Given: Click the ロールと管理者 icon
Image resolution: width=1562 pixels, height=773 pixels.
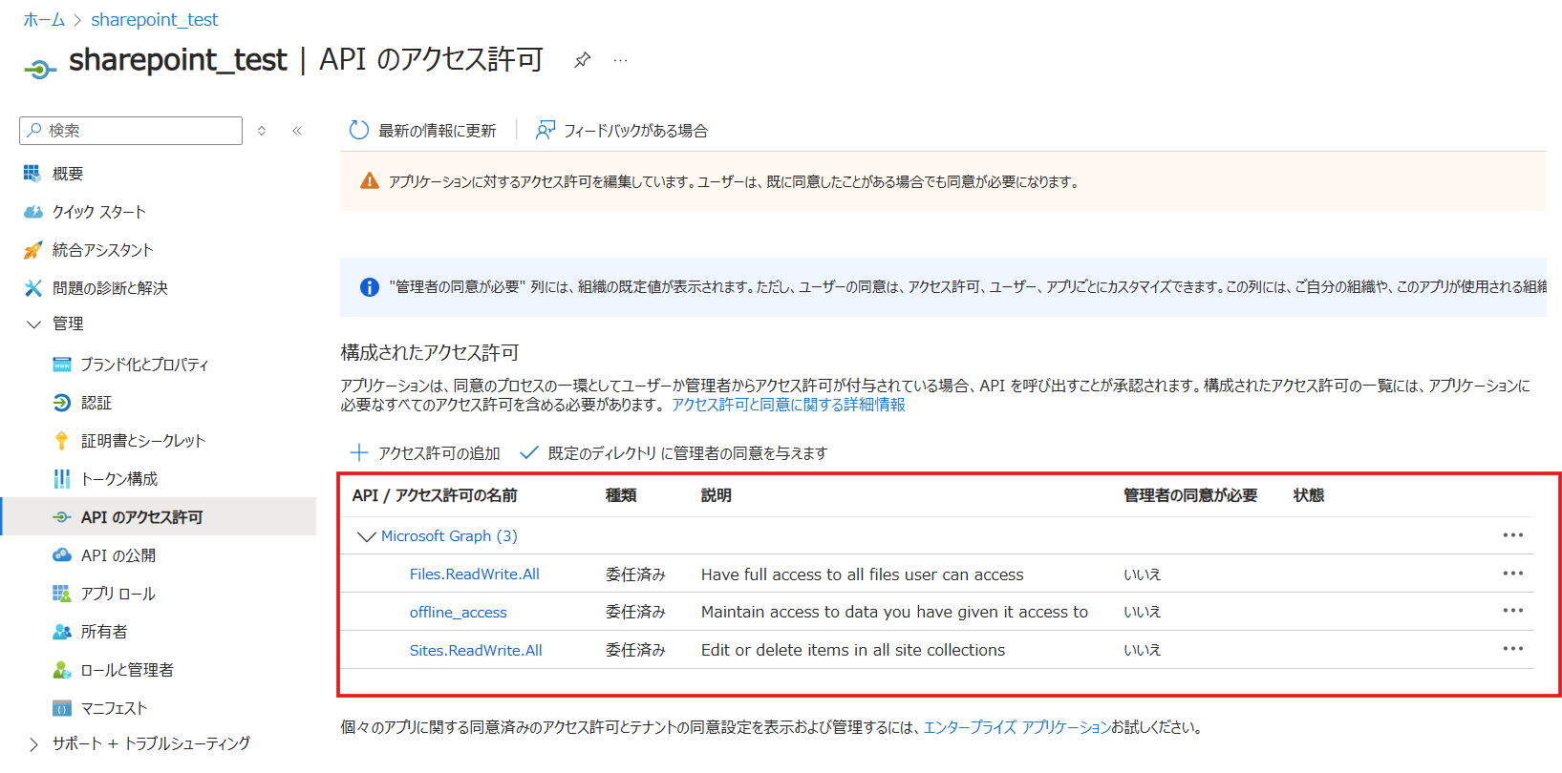Looking at the screenshot, I should [62, 670].
